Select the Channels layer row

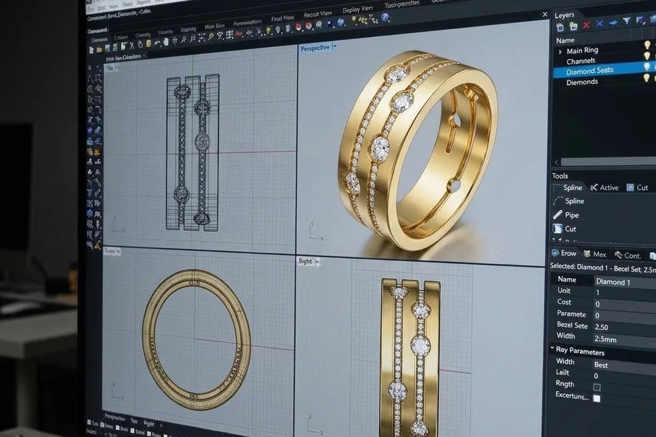click(x=604, y=60)
